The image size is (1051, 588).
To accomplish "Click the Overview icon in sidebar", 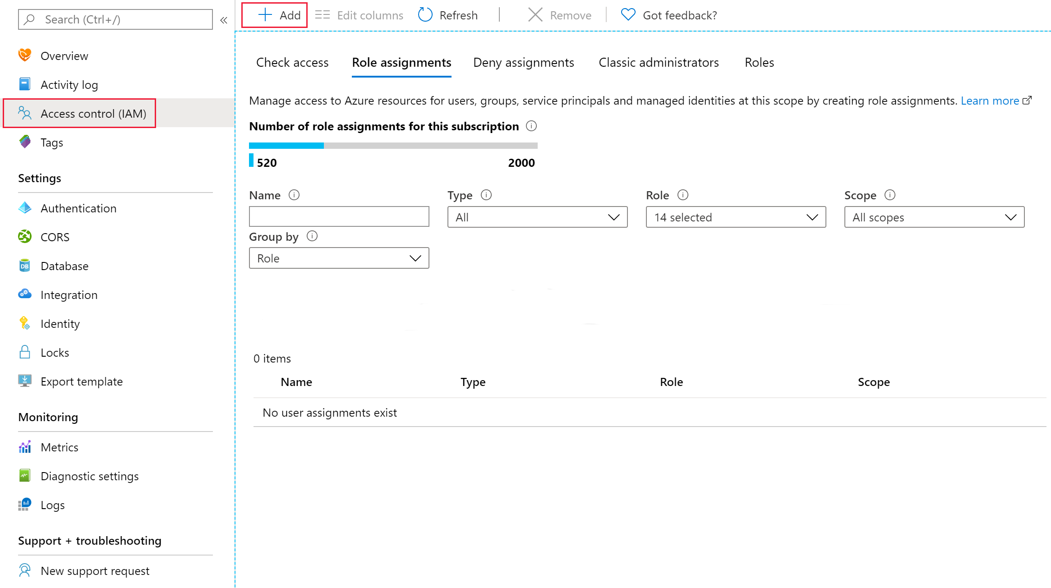I will point(25,55).
